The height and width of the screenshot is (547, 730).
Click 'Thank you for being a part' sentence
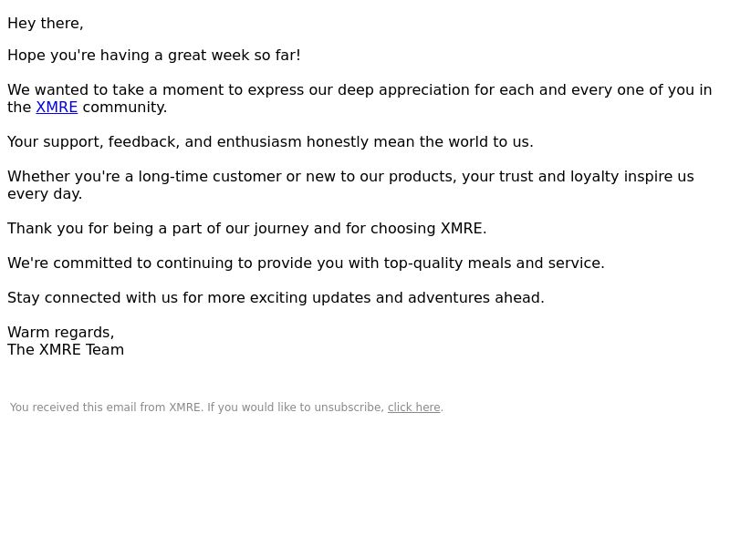click(246, 229)
